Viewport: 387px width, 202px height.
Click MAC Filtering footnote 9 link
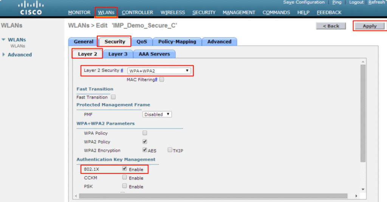156,80
